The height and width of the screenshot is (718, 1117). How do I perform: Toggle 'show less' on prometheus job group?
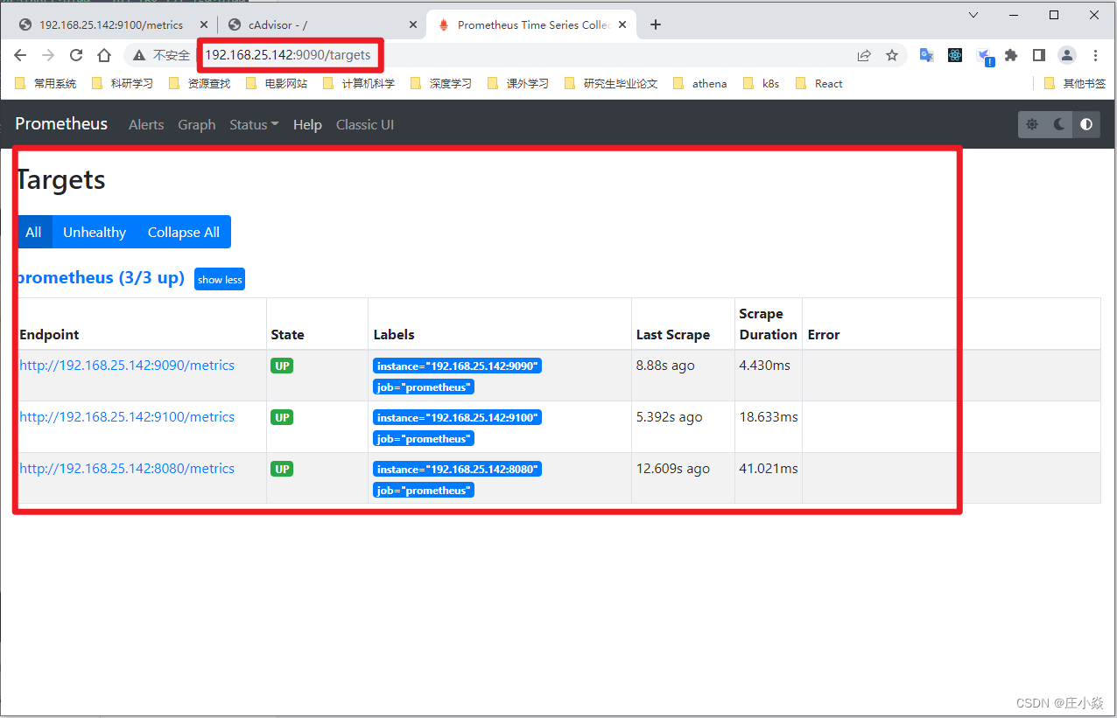click(219, 279)
